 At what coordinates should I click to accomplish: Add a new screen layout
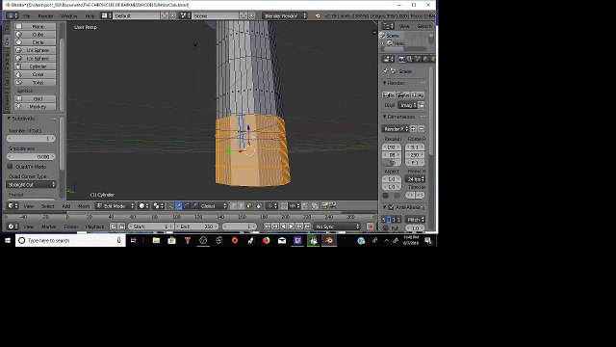[x=165, y=15]
